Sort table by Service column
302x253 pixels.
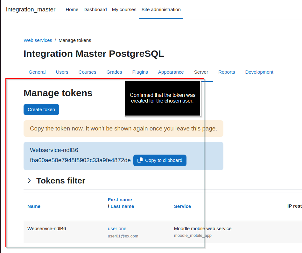pos(182,206)
